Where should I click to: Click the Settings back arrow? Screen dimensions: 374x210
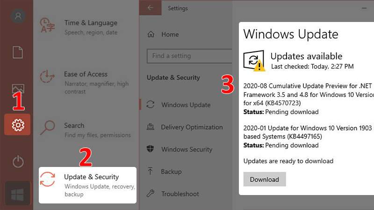150,8
